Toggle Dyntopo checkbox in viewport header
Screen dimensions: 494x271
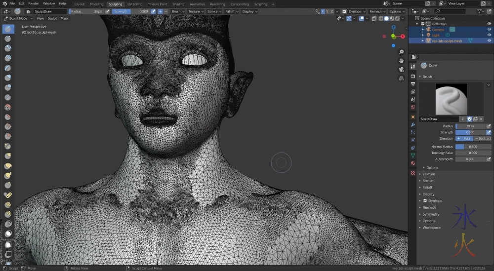(344, 11)
